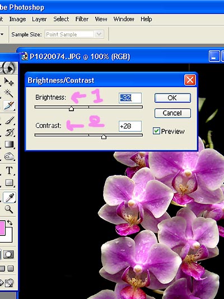Select the Brush tool
This screenshot has height=299, width=224.
click(x=9, y=120)
